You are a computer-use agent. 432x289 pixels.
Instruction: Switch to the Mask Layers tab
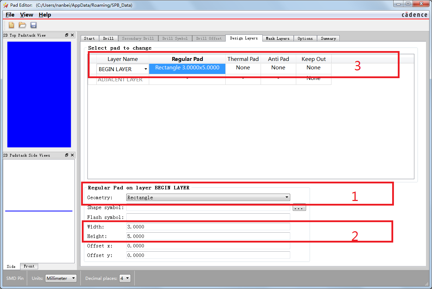click(x=278, y=38)
